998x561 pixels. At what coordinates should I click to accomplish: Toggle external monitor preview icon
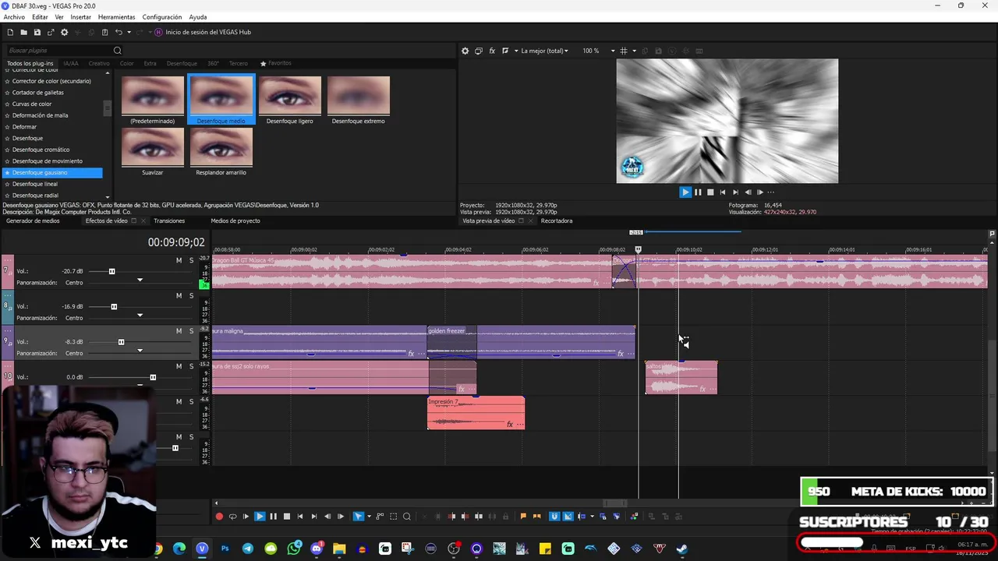coord(479,51)
